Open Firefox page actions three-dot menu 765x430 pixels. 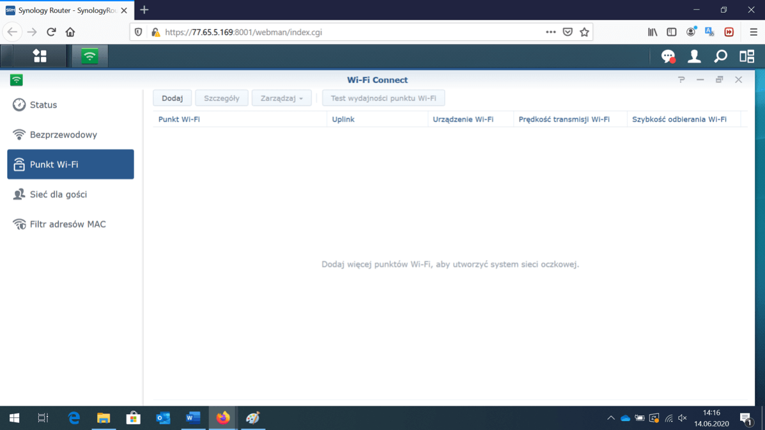click(x=550, y=32)
